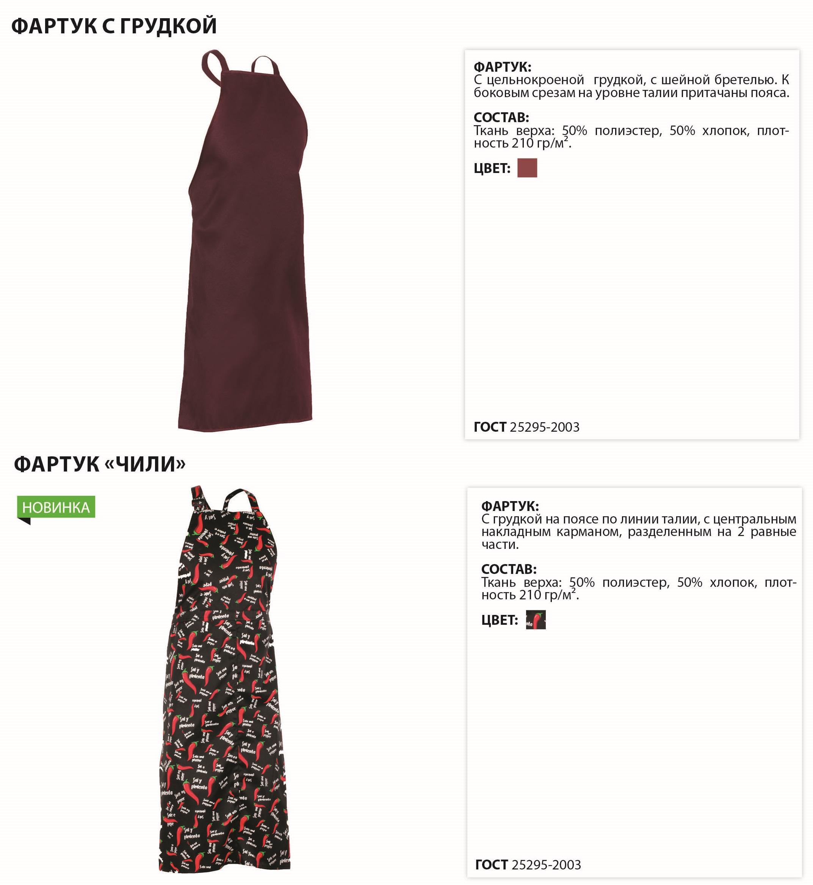
Task: Click ГОСТ 25295-2003 in the first card
Action: pos(526,427)
